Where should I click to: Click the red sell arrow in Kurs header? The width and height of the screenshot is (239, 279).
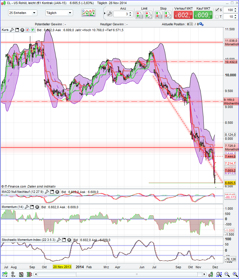click(x=28, y=29)
